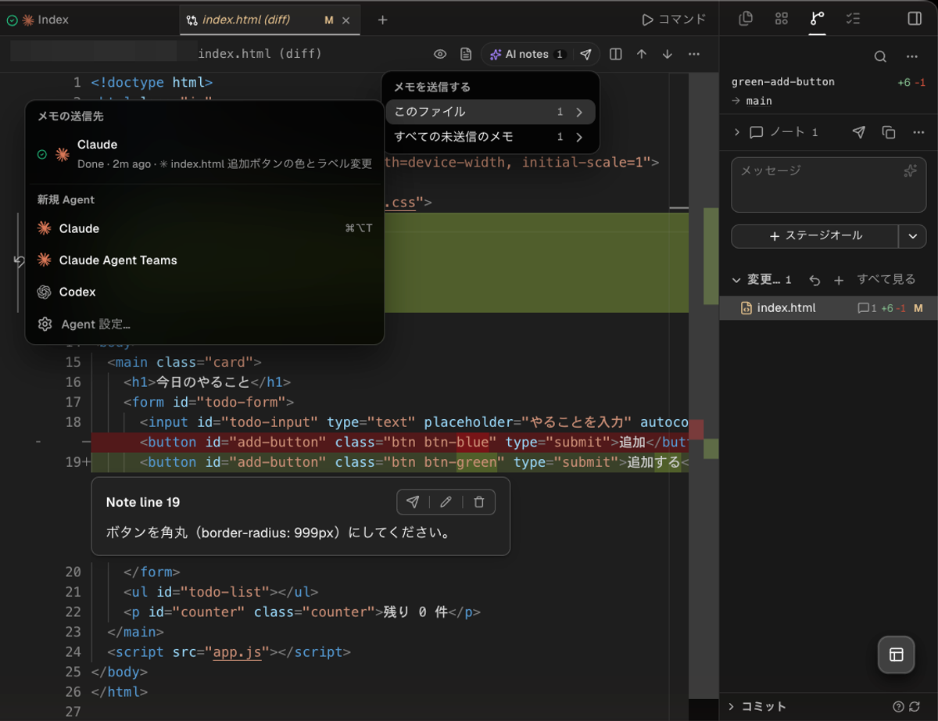The height and width of the screenshot is (721, 938).
Task: Open the layout panel button at bottom right
Action: pyautogui.click(x=897, y=655)
